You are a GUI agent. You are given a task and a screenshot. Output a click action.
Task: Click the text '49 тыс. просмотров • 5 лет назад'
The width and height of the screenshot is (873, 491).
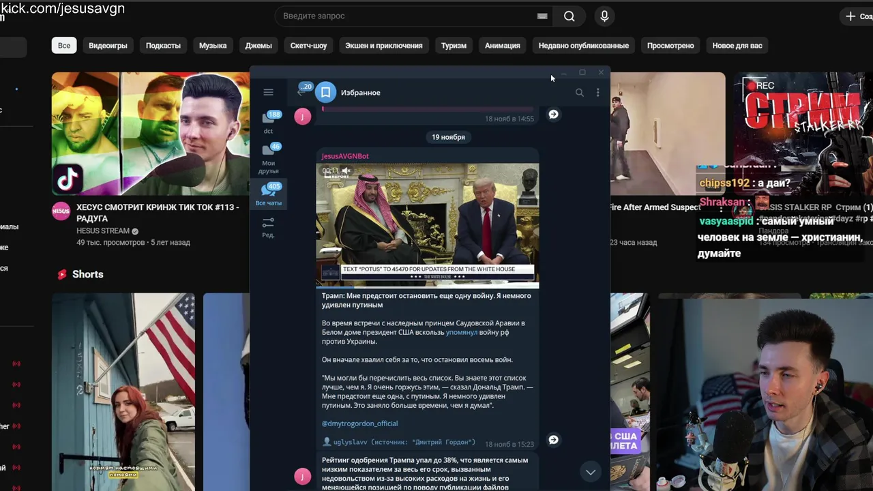133,243
